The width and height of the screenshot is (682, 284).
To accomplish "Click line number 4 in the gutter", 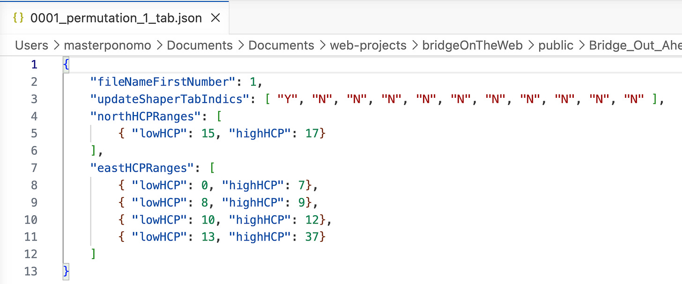I will point(34,116).
